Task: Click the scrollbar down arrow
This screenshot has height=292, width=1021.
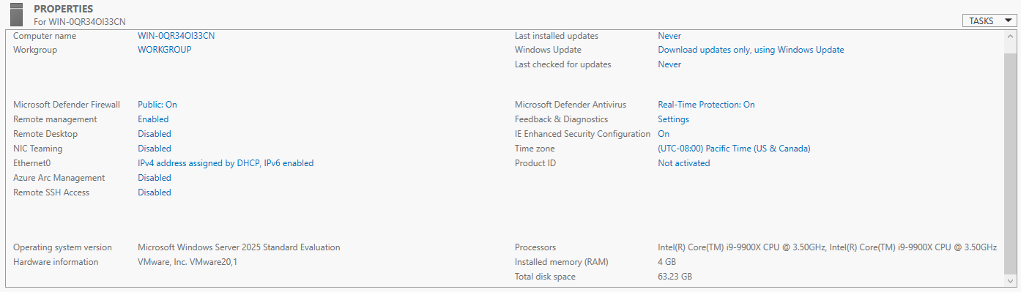Action: click(x=1011, y=282)
